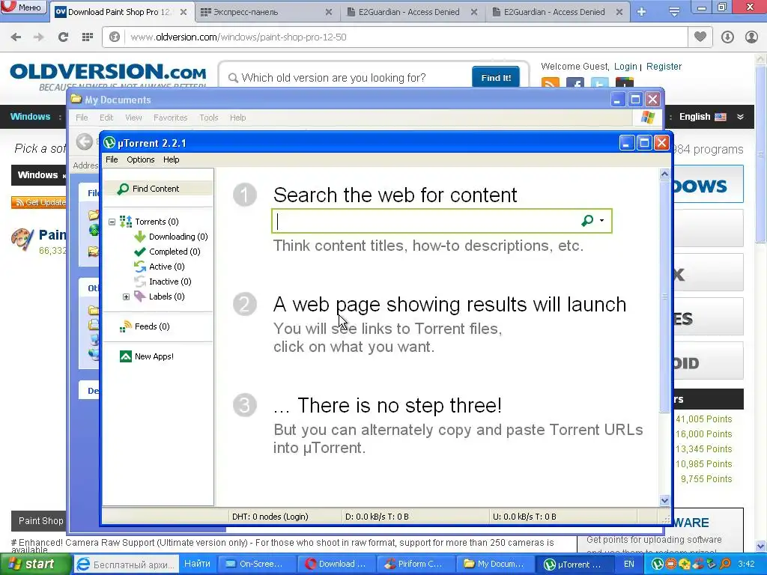
Task: Open My Documents Help menu
Action: [237, 118]
